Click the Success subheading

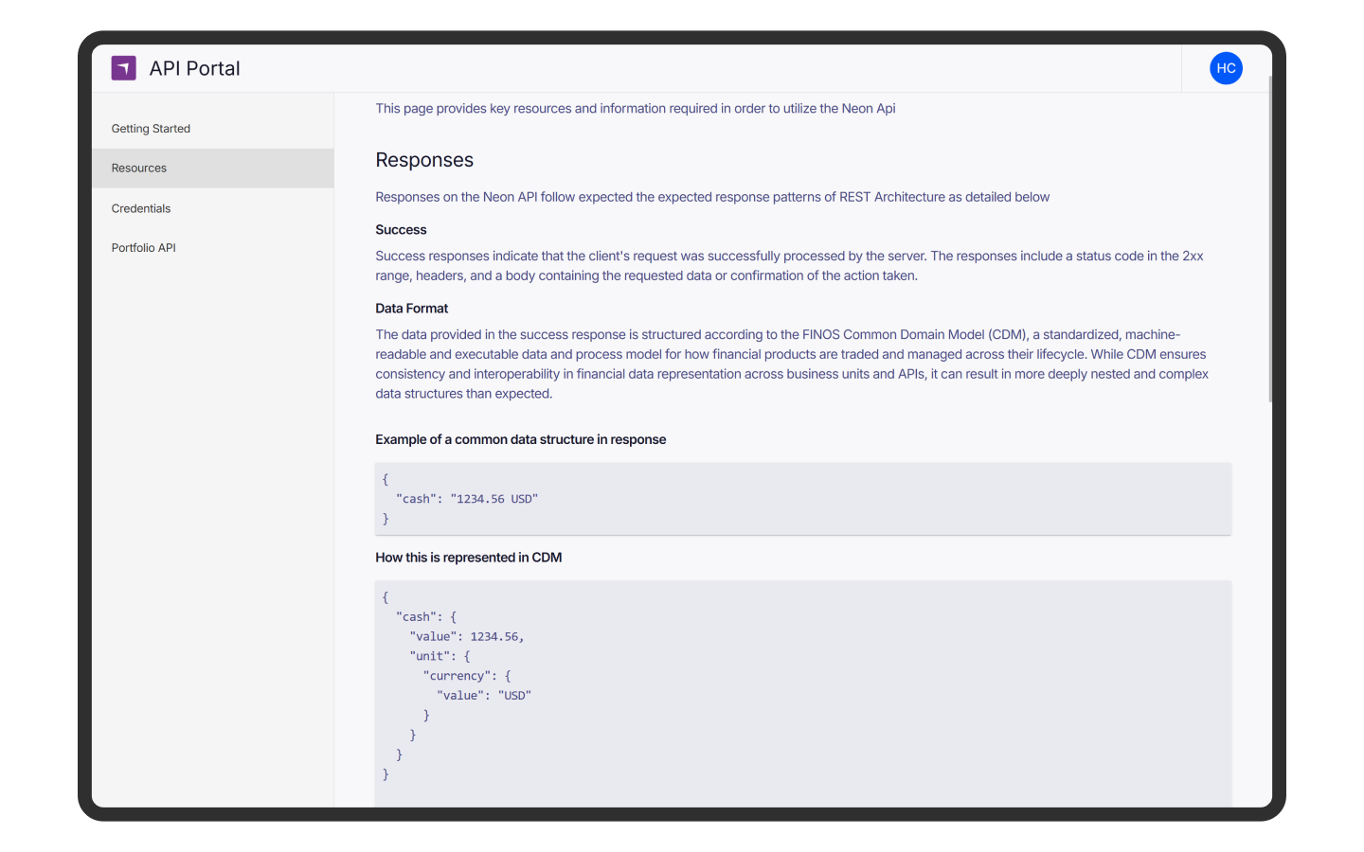pos(401,230)
